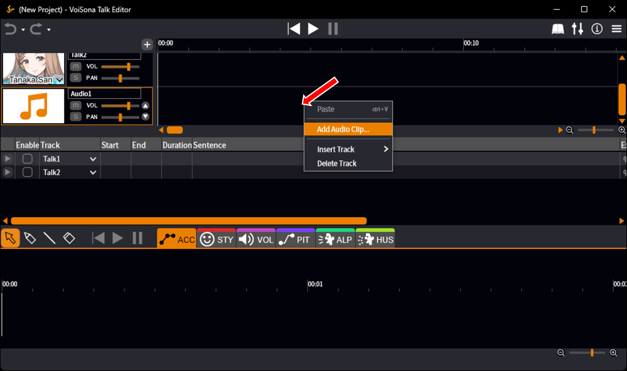
Task: Select the Tanaka San voice thumbnail
Action: [x=34, y=68]
